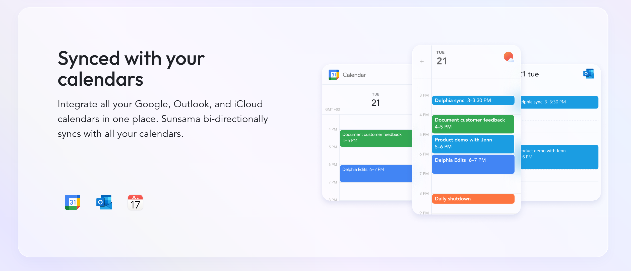Click the Google Calendar icon below the description
This screenshot has height=271, width=631.
click(x=73, y=202)
